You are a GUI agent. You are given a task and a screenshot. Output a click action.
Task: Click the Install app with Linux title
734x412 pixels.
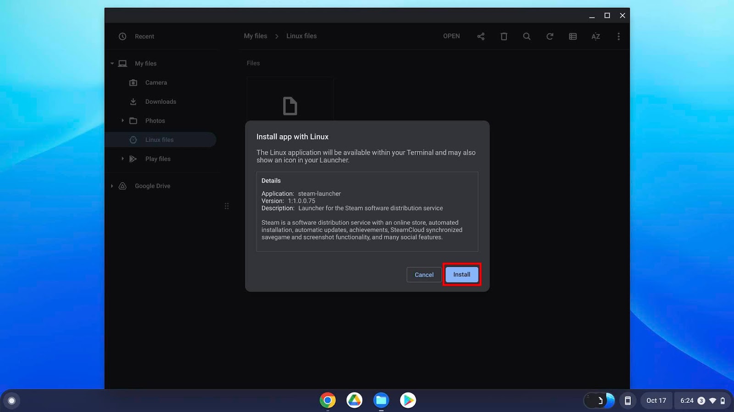click(x=292, y=136)
